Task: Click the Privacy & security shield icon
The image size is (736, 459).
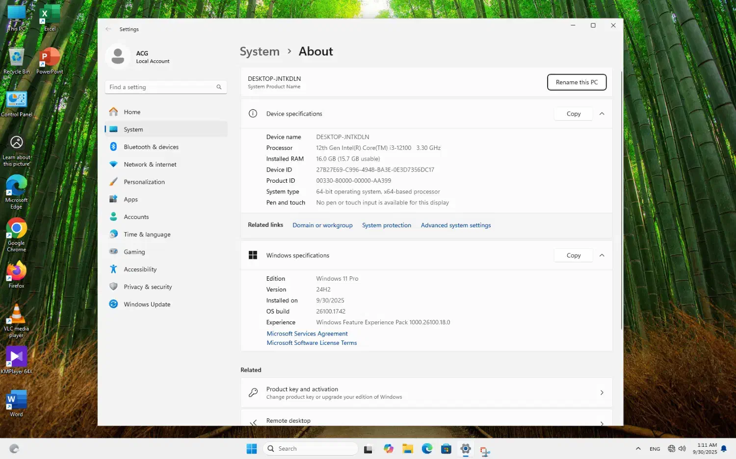Action: pos(113,287)
